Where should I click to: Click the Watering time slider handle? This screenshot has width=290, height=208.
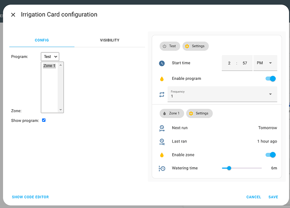pyautogui.click(x=229, y=168)
